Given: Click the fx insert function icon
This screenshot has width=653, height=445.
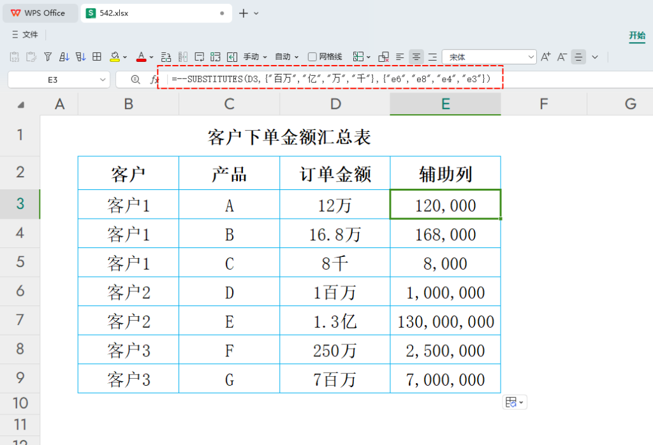Looking at the screenshot, I should [154, 80].
